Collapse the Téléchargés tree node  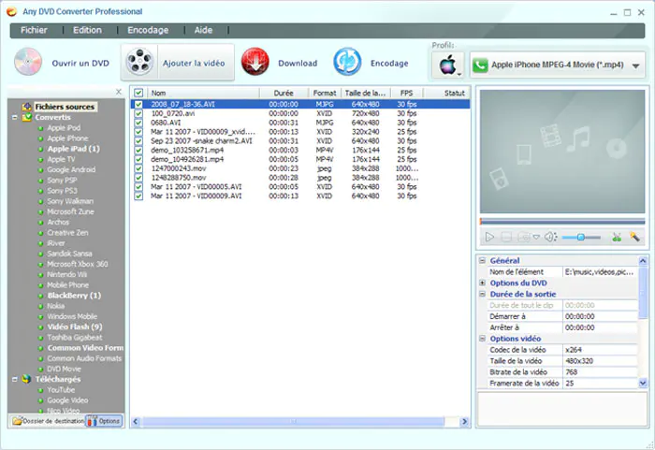point(15,380)
